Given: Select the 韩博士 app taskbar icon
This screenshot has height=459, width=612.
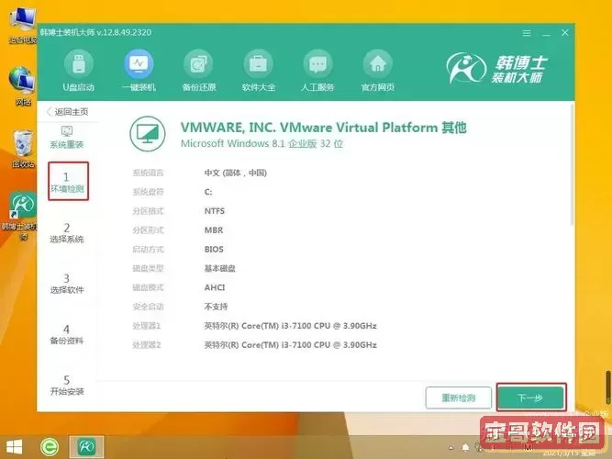Looking at the screenshot, I should coord(86,447).
